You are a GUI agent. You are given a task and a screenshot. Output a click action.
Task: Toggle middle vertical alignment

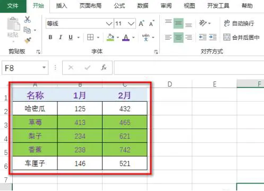pyautogui.click(x=178, y=23)
